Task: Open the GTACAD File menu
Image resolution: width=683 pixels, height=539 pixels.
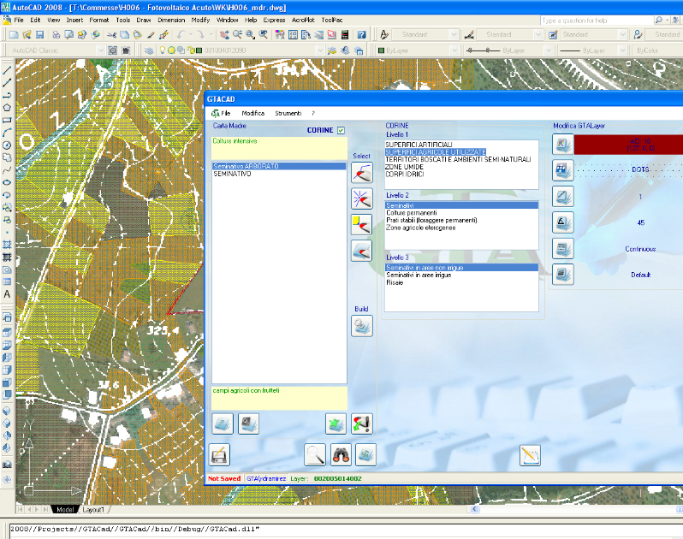Action: [x=225, y=113]
